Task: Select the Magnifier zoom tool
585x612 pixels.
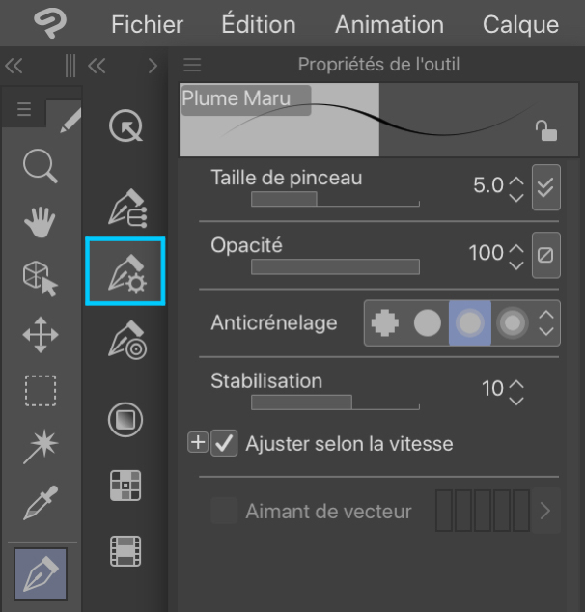Action: 41,167
